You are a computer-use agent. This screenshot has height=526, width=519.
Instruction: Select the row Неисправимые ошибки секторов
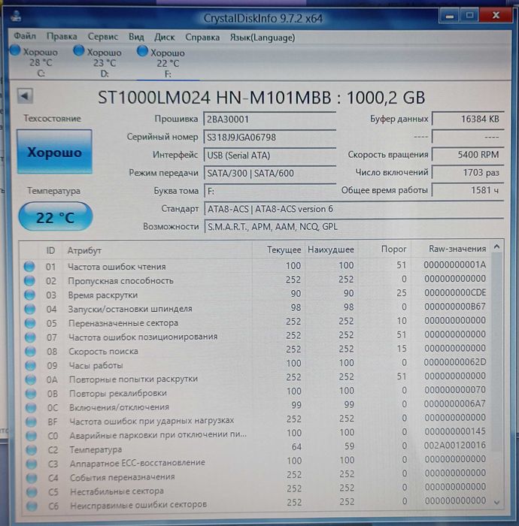256,503
